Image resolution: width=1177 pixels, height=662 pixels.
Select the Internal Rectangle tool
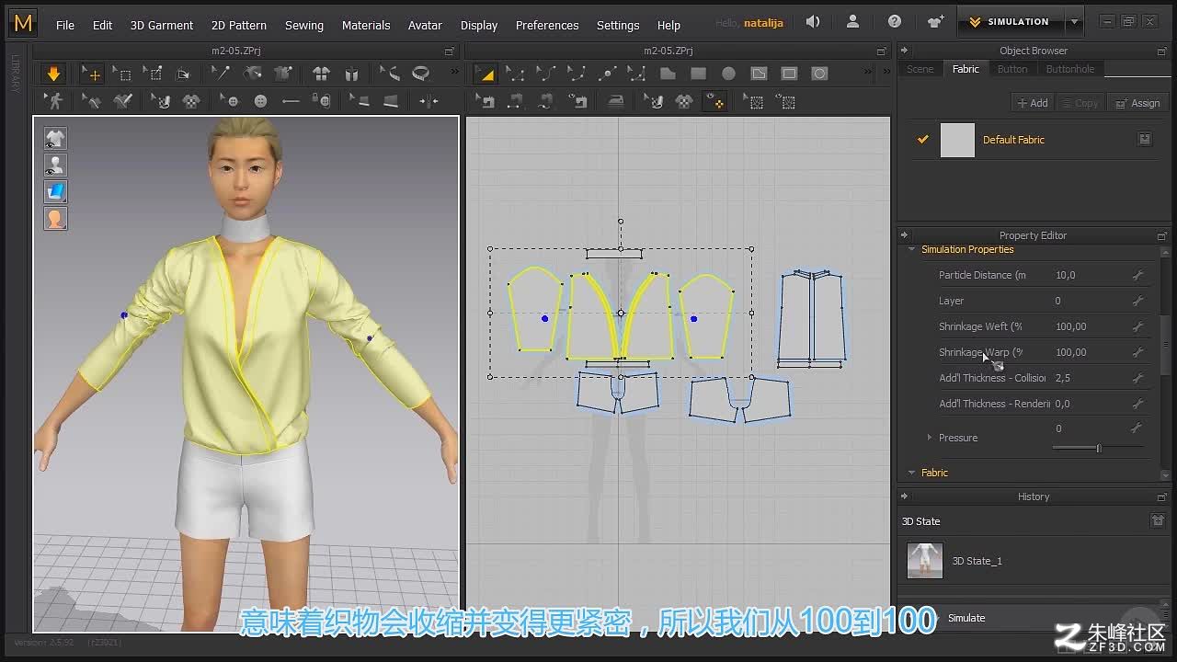789,74
